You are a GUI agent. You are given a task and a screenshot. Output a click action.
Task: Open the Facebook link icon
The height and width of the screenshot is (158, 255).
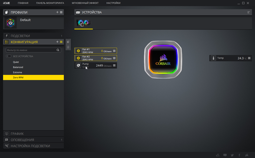(239, 155)
